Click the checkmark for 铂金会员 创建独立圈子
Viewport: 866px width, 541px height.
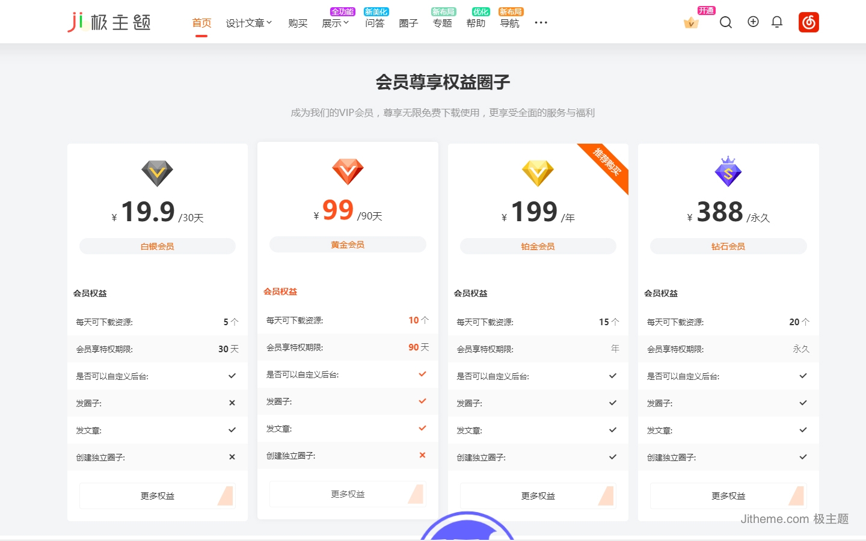tap(613, 457)
